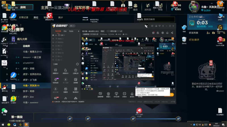Toggle visibility eye of 图片 4 layer

[53, 56]
